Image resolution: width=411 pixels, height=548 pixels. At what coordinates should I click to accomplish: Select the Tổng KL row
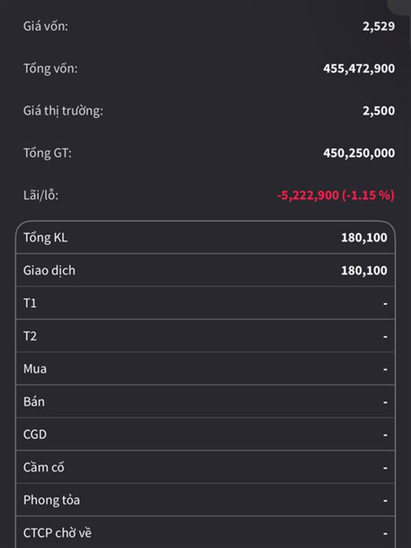coord(206,238)
